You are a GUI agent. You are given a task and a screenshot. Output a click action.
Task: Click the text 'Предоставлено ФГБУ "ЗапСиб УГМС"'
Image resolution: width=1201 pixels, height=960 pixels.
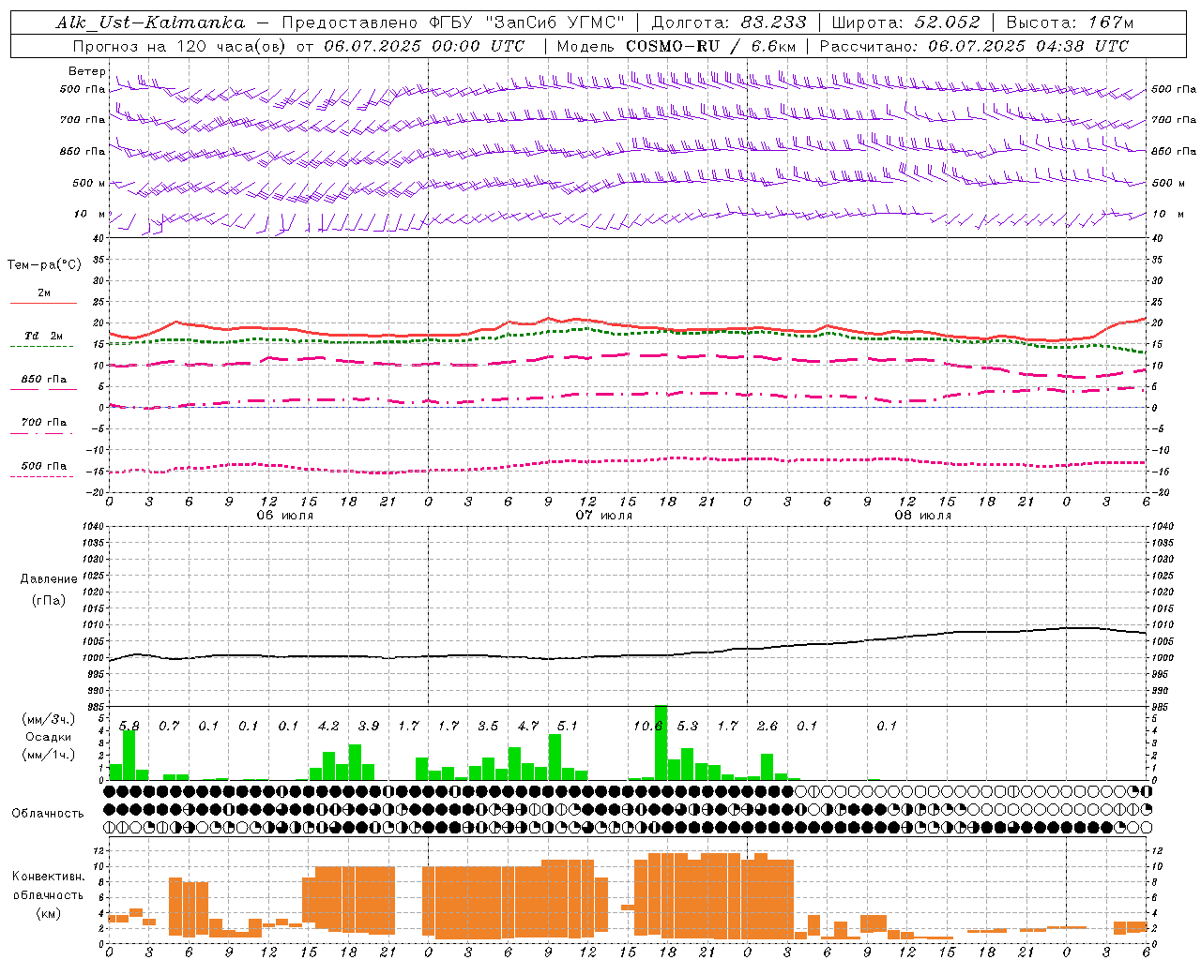[453, 22]
